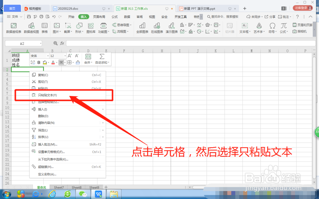Click the 查找命令、搜索模板 search box
Screen dimensions: 319x199
[223, 17]
